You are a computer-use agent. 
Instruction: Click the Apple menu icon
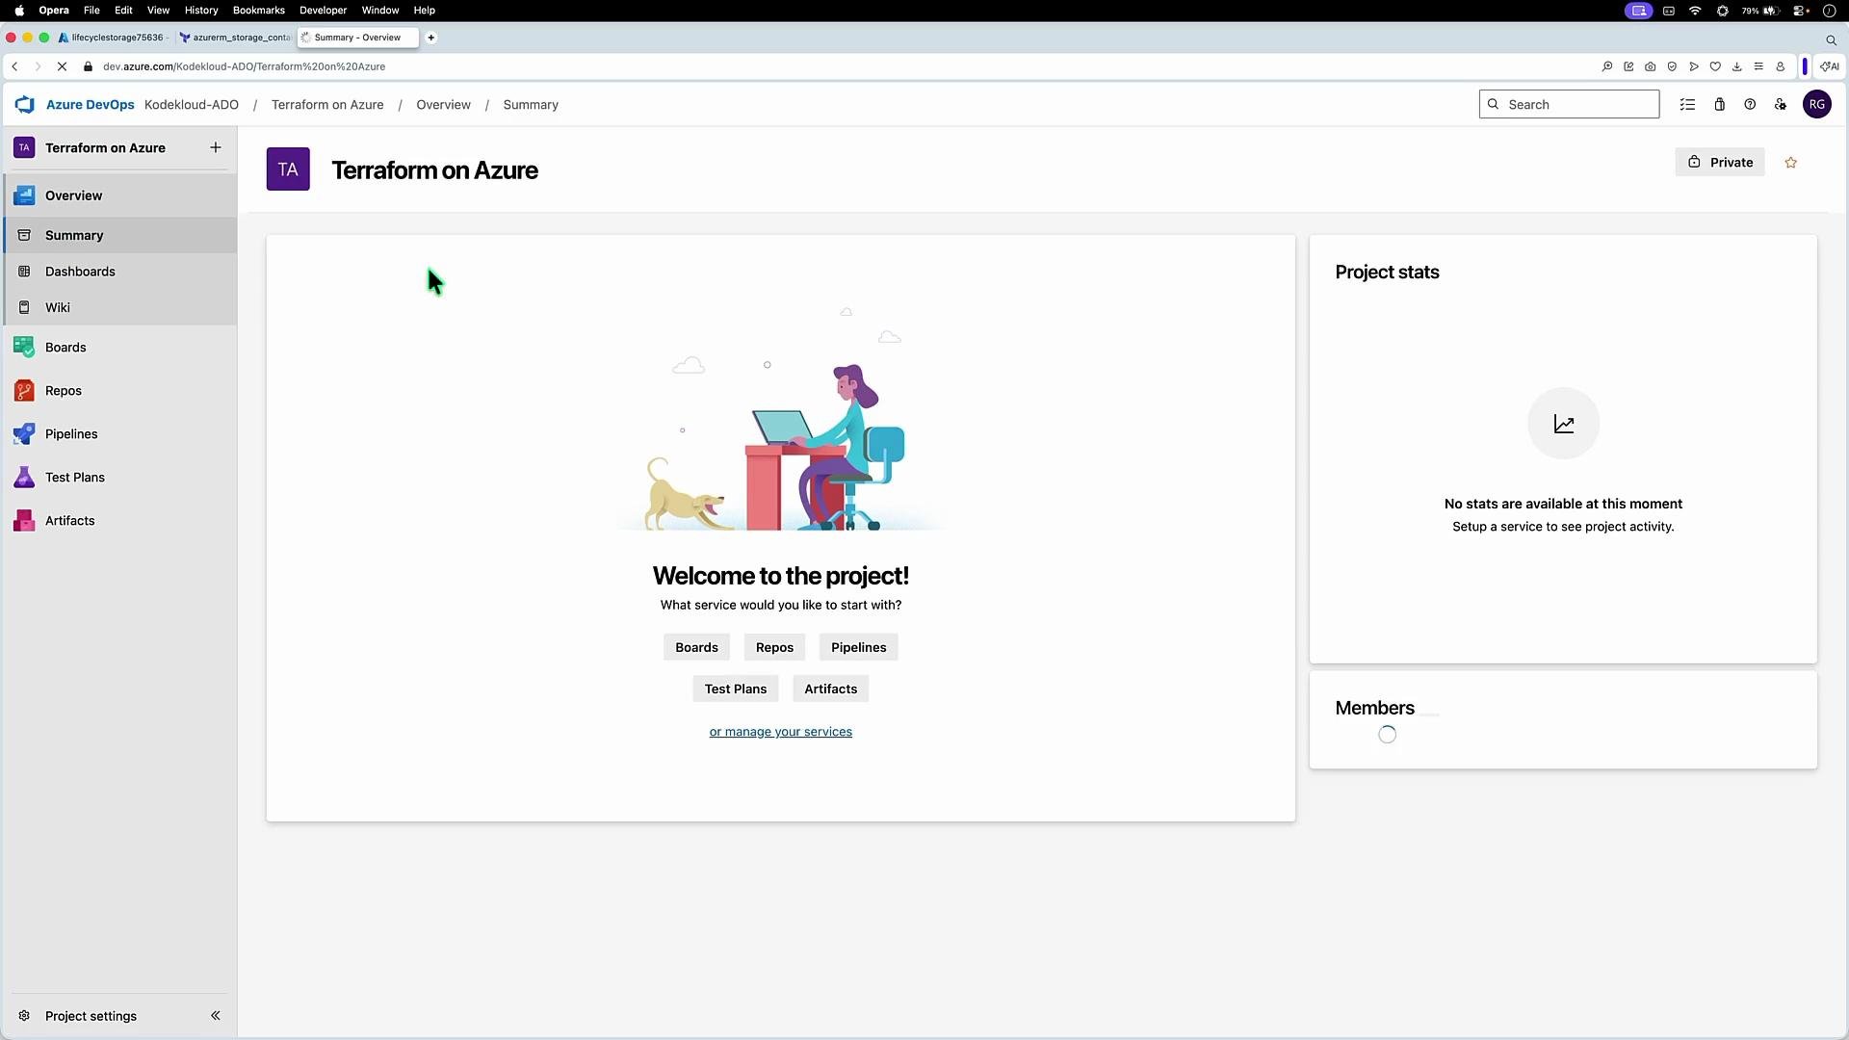point(19,11)
